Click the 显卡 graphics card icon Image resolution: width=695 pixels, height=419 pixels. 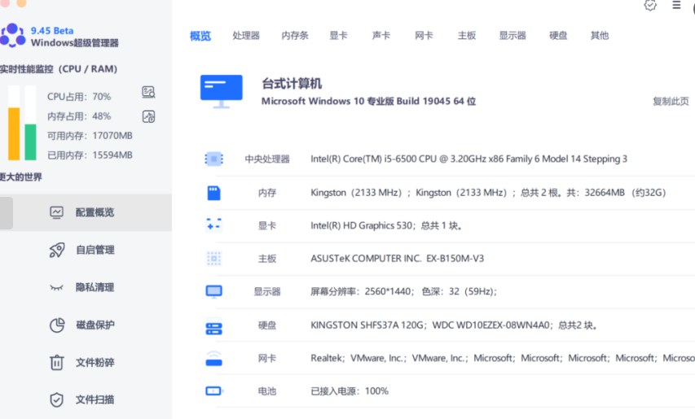(x=213, y=225)
